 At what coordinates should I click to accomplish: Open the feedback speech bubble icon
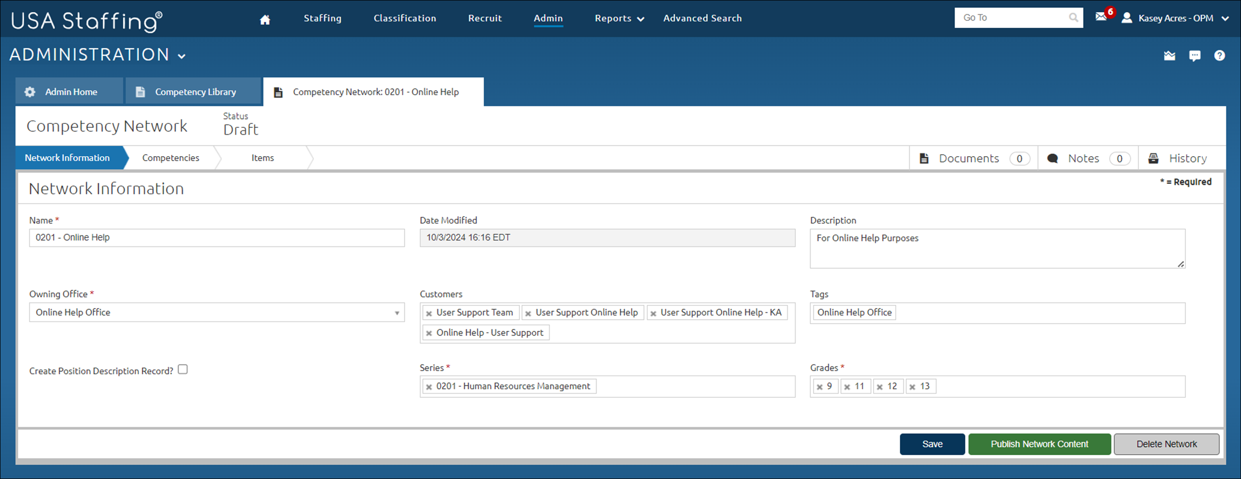(1194, 56)
